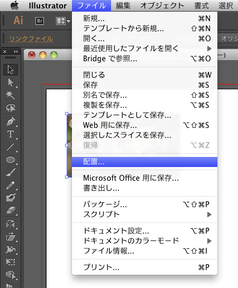Select the Eraser tool
The height and width of the screenshot is (288, 238).
pyautogui.click(x=11, y=210)
